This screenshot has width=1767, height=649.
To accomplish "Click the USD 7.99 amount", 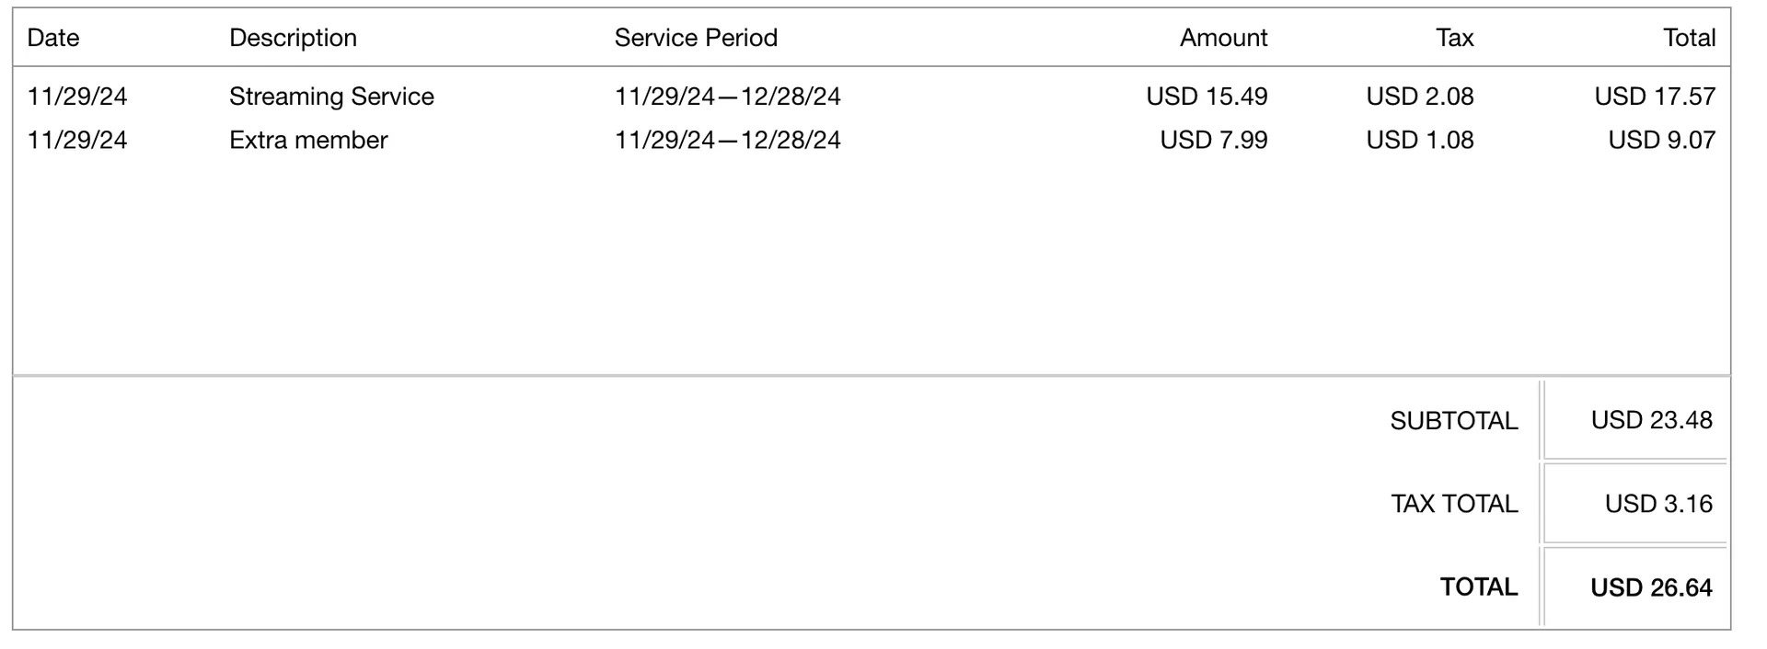I will point(1213,140).
